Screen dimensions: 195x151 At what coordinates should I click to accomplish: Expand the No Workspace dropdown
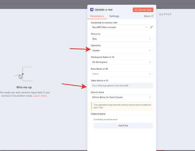(122, 62)
